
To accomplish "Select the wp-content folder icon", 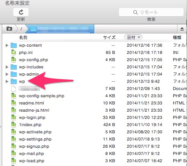I will [14, 45].
